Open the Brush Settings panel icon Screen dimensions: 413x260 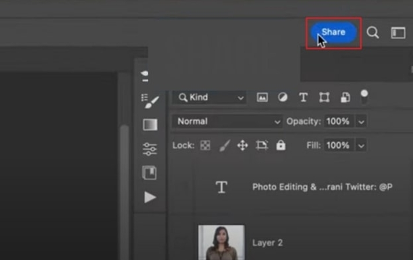150,101
